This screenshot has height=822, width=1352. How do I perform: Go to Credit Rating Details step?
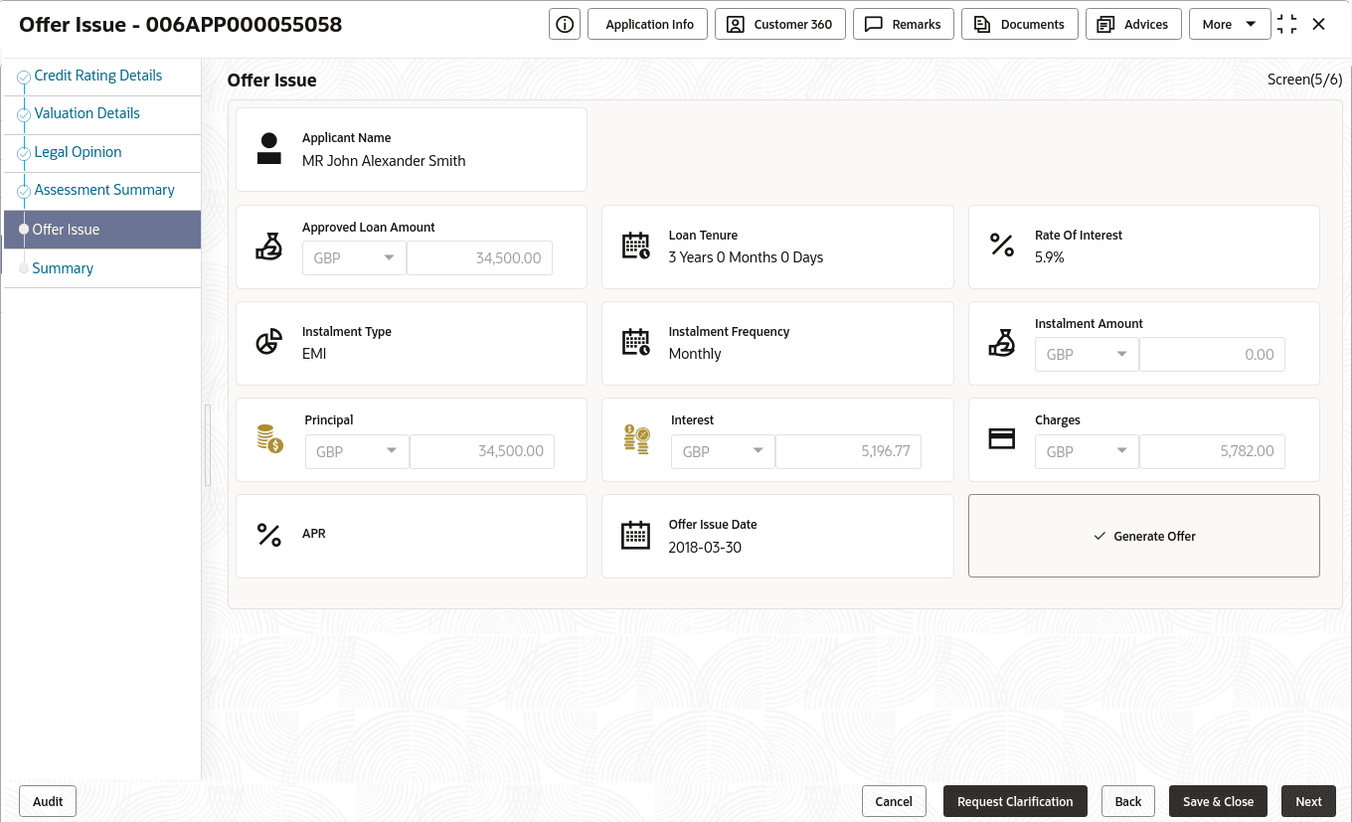[98, 76]
